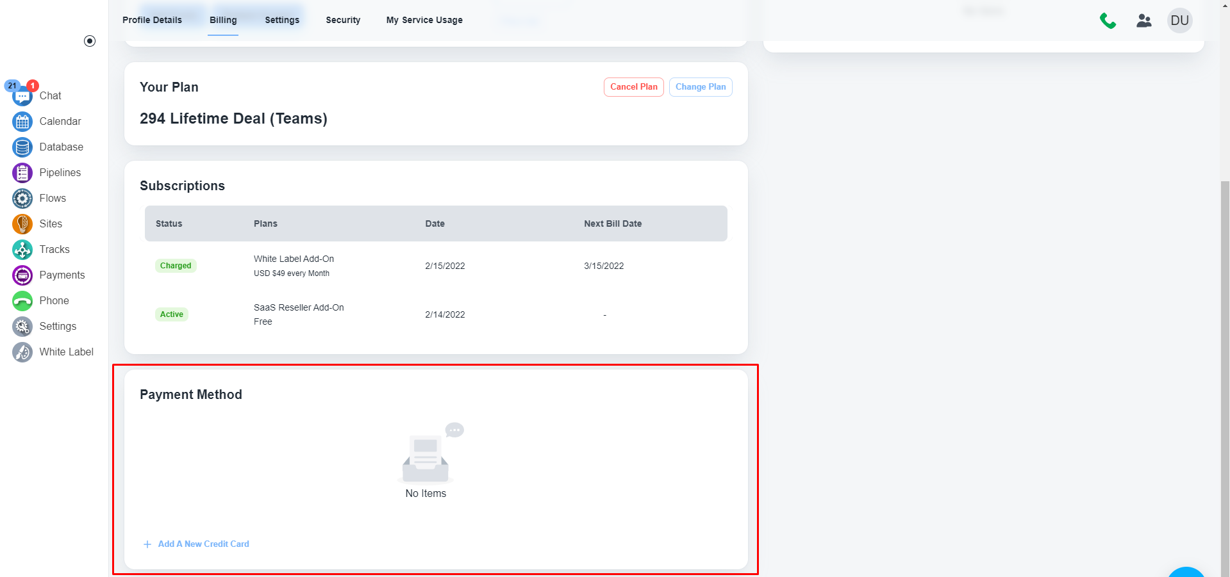
Task: Switch to the Profile Details tab
Action: [152, 20]
